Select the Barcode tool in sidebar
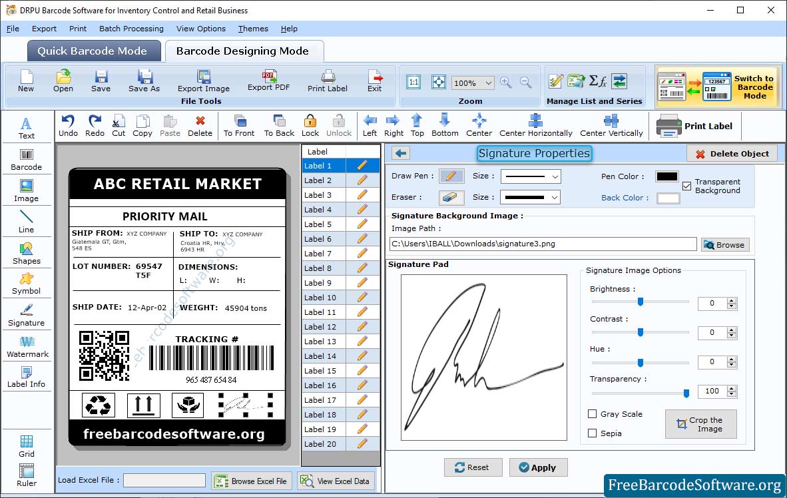The image size is (787, 498). point(27,160)
